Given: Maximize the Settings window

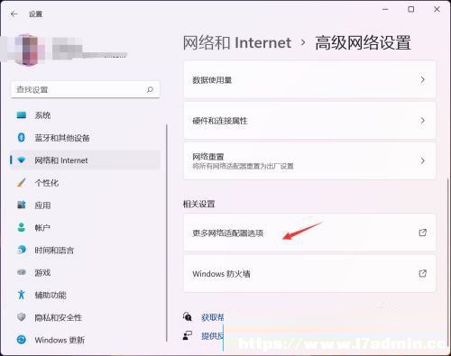Looking at the screenshot, I should (x=410, y=9).
